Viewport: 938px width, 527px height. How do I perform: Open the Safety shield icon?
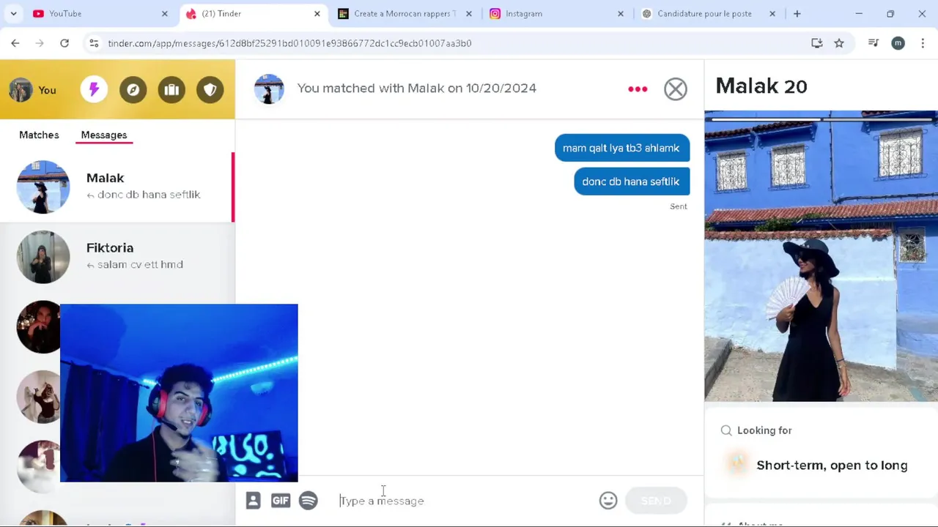coord(210,89)
